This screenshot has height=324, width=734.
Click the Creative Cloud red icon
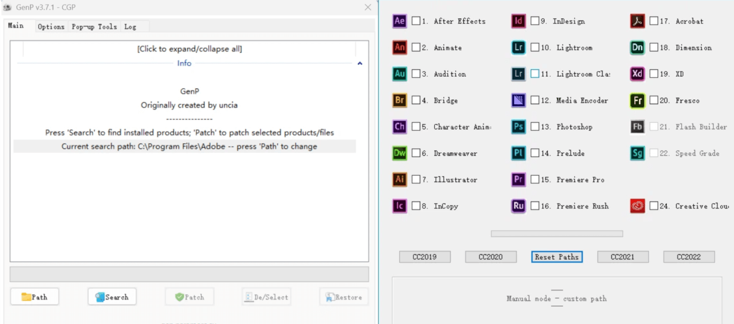637,206
